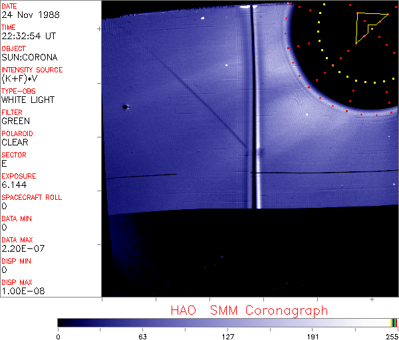
Task: Click the FILTER value GREEN
Action: (15, 121)
